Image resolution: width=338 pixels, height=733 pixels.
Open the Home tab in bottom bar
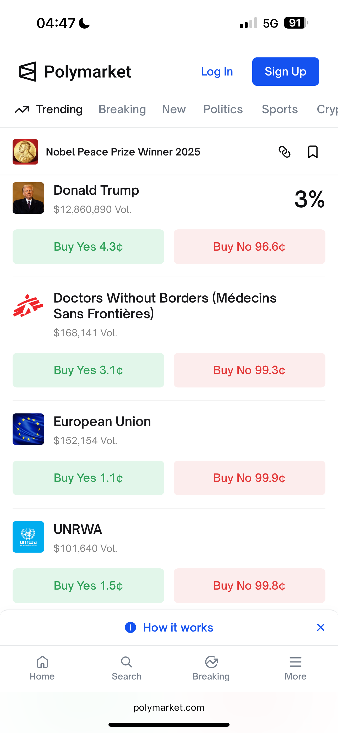click(x=42, y=668)
